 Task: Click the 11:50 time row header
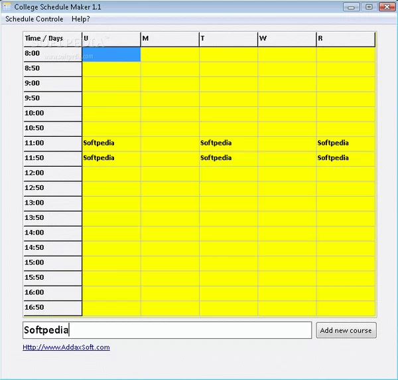52,159
